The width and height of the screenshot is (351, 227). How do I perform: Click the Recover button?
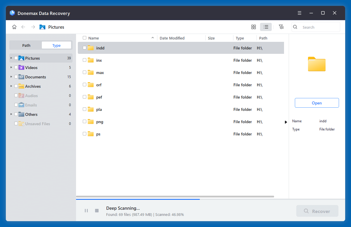tap(317, 211)
